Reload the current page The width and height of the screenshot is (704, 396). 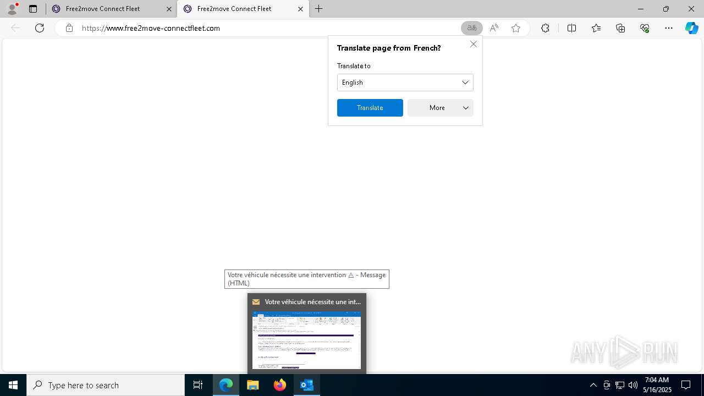[40, 28]
